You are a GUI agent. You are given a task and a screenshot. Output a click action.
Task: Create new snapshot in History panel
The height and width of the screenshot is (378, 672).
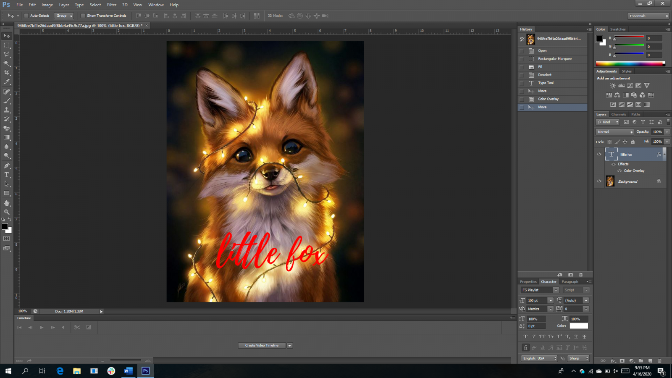[571, 275]
